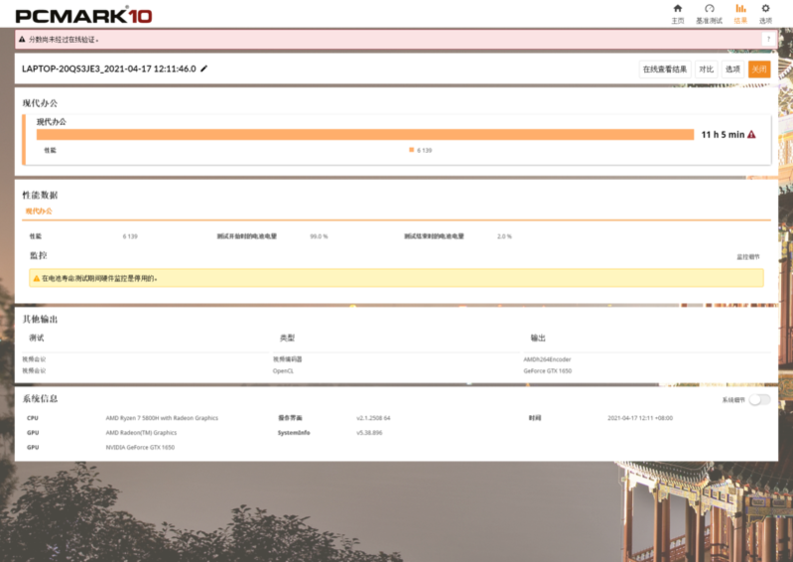Click the OpenCL type cell

tap(283, 370)
